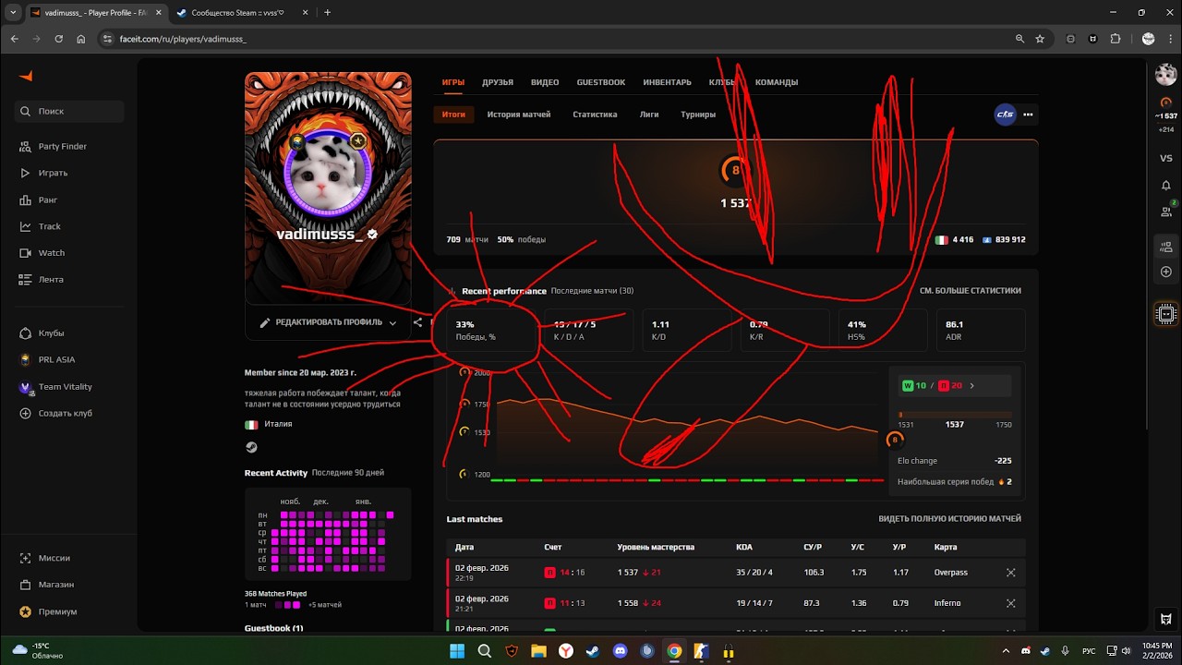Open Discord from the Windows taskbar
Image resolution: width=1182 pixels, height=665 pixels.
point(620,651)
